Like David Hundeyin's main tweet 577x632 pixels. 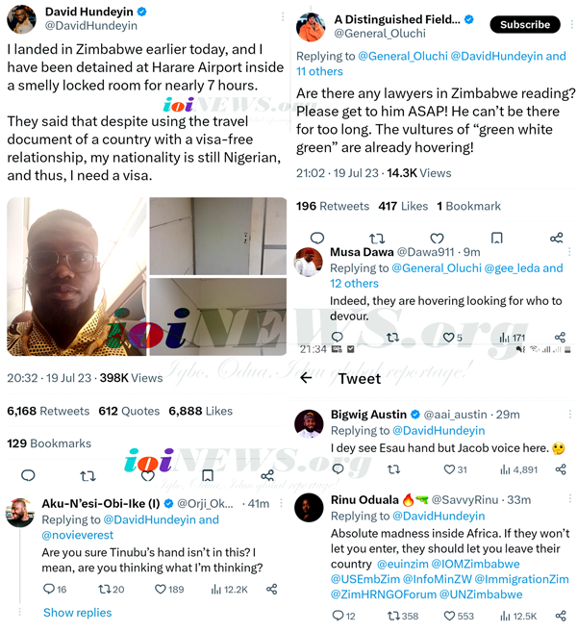point(149,475)
